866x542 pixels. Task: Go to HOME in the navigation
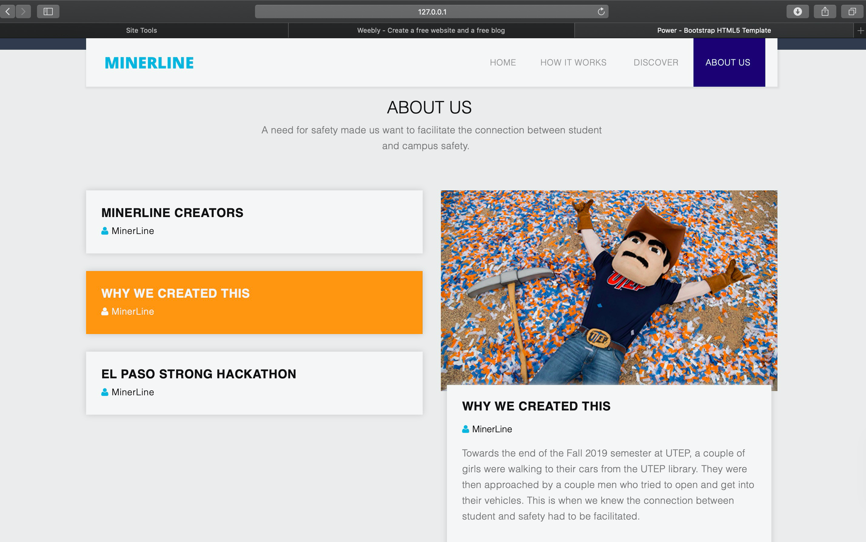[x=503, y=62]
